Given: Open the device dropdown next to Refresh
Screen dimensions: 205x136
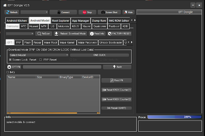Looking at the screenshot, I should pyautogui.click(x=34, y=12).
